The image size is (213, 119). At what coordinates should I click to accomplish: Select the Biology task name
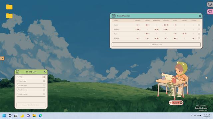[117, 29]
